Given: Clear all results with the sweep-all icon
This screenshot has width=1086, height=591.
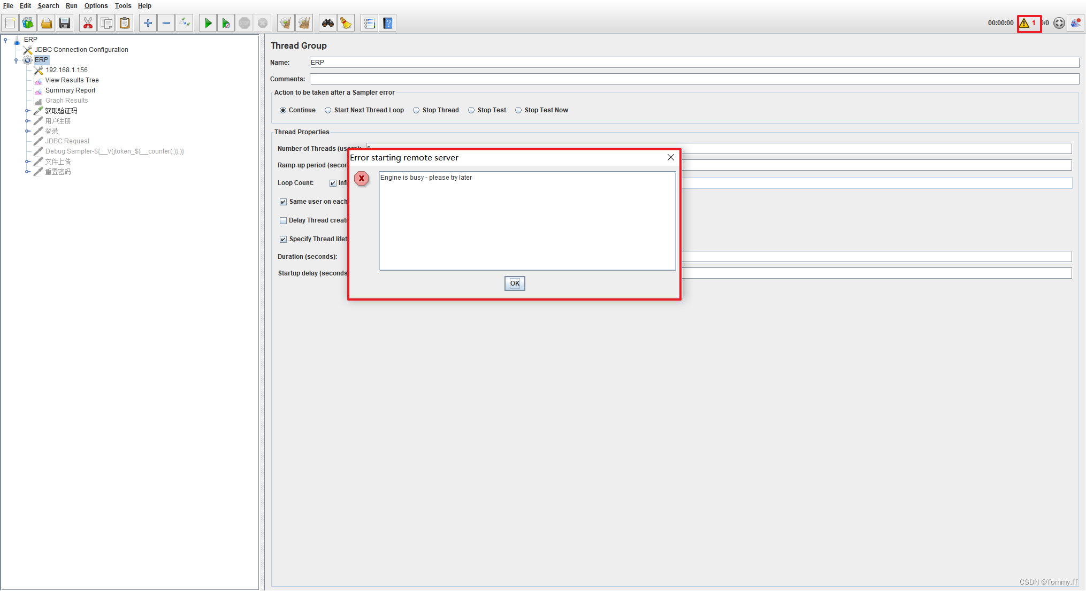Looking at the screenshot, I should pos(304,22).
